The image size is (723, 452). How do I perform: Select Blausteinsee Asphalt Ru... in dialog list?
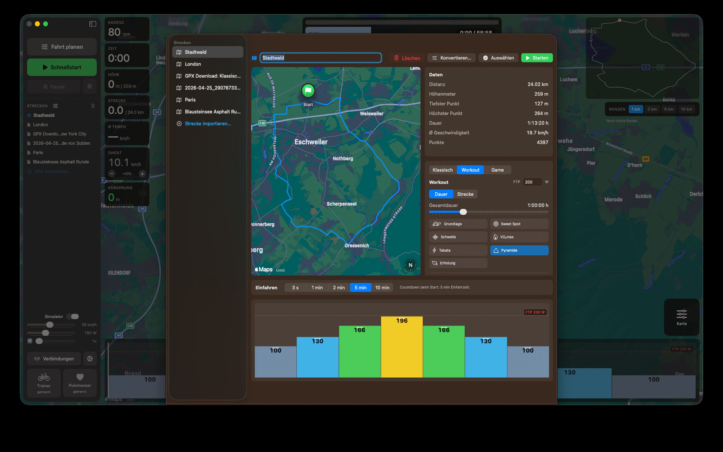208,112
